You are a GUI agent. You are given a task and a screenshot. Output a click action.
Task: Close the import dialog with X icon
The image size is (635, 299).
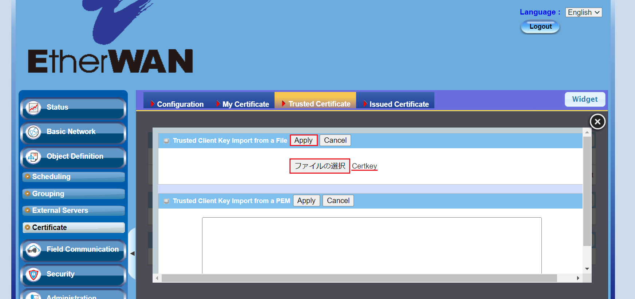597,122
